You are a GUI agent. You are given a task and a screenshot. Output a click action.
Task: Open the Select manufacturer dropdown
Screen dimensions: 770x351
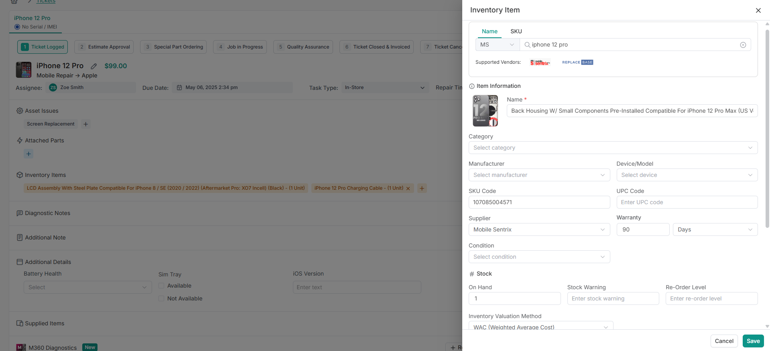(x=539, y=175)
